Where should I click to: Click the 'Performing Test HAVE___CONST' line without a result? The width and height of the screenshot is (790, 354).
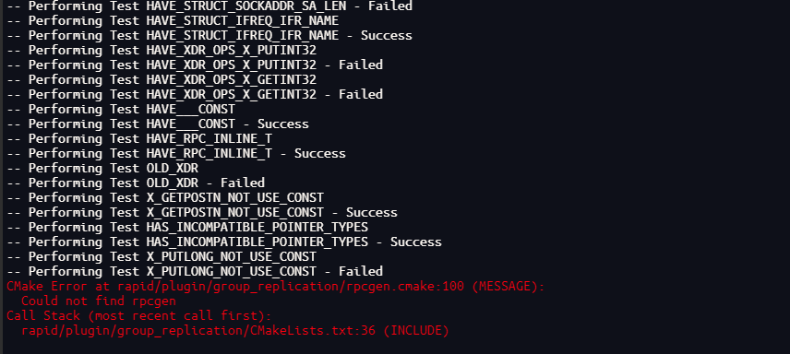(x=120, y=110)
